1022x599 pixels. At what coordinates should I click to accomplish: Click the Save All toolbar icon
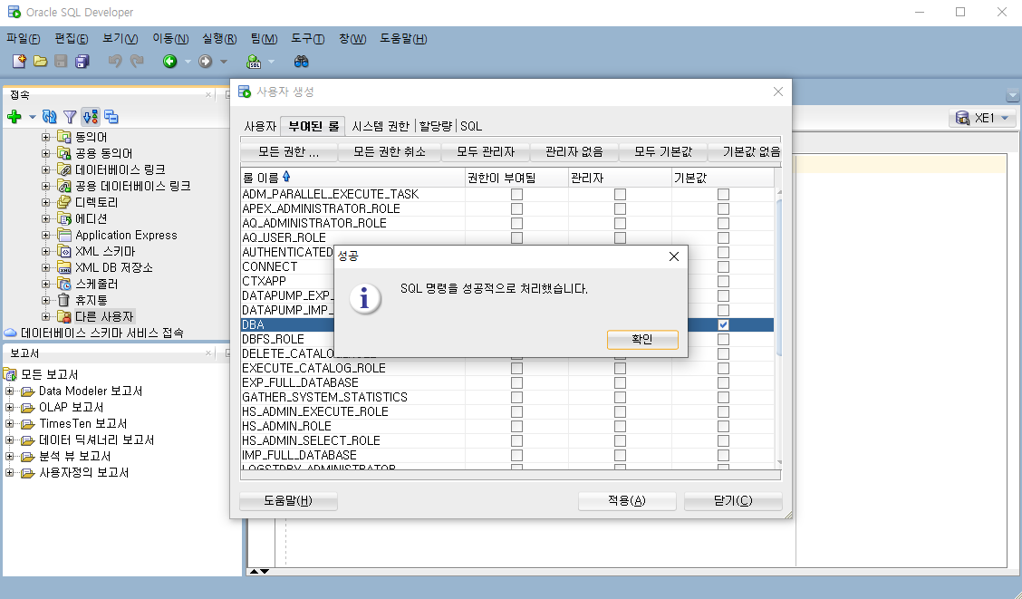[82, 62]
